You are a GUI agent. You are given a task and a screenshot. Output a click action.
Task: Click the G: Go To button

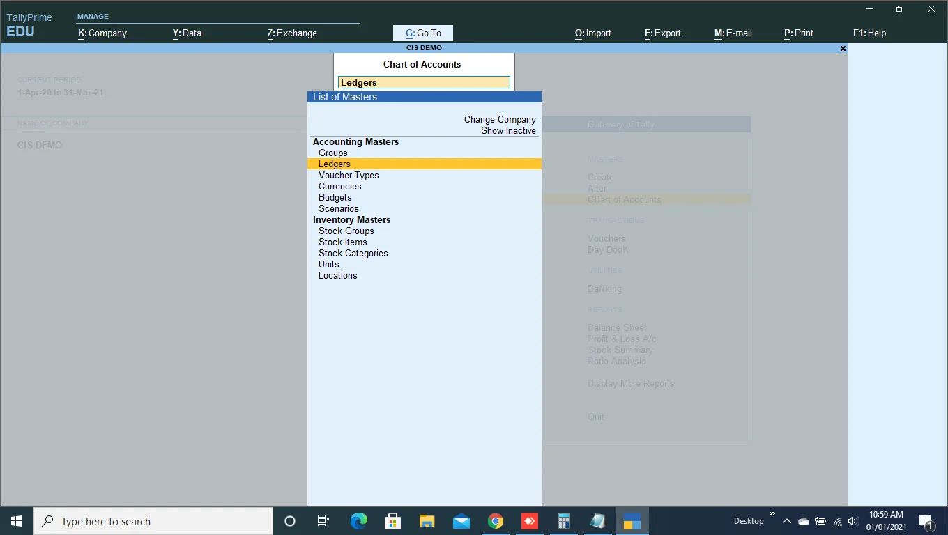click(423, 33)
